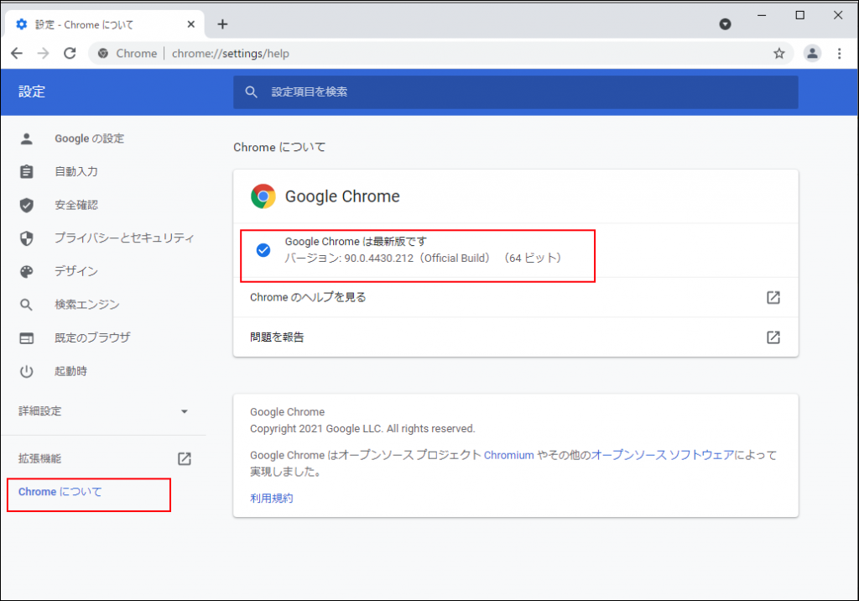Open the tab search dropdown in title bar
The image size is (859, 601).
[x=725, y=24]
